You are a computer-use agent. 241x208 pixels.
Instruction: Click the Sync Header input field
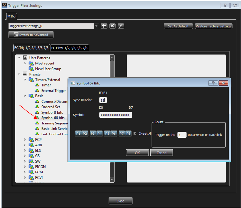pyautogui.click(x=103, y=100)
